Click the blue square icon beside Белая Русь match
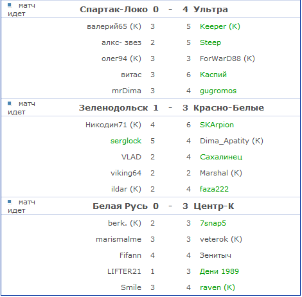 (10, 202)
